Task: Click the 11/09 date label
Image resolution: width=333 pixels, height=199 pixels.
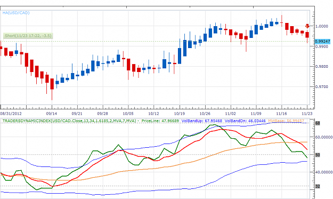Action: (256, 114)
